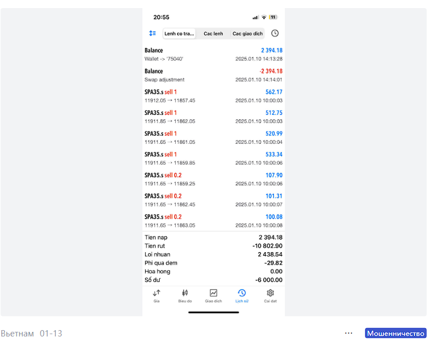The image size is (433, 348).
Task: Select the Wallet -> '75040' balance entry
Action: click(x=213, y=54)
